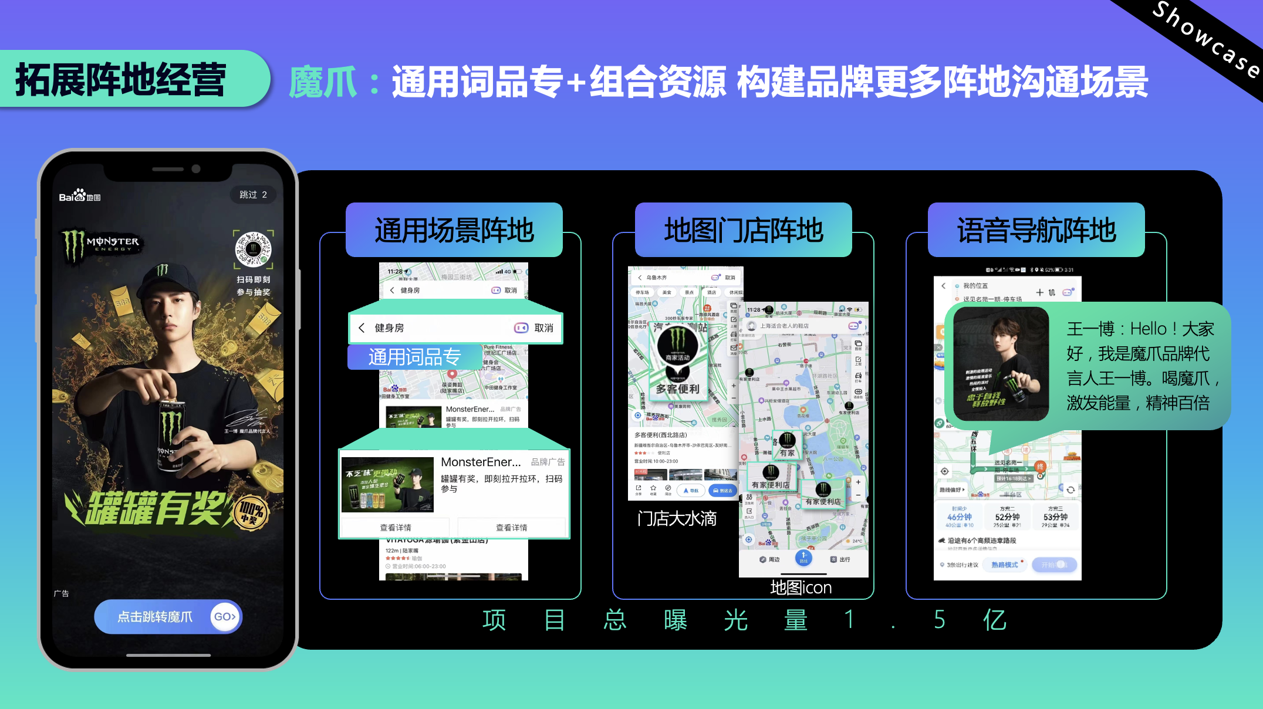Click the 取消 cancel input field
1263x709 pixels.
click(x=543, y=328)
